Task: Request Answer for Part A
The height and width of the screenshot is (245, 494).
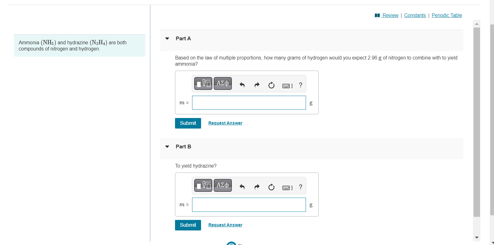Action: pos(225,123)
